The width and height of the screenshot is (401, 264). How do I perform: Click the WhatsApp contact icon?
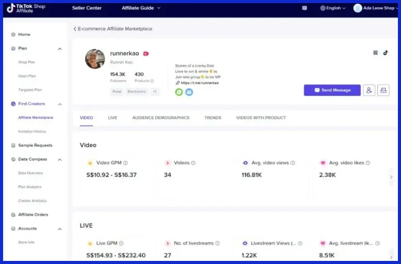[179, 92]
